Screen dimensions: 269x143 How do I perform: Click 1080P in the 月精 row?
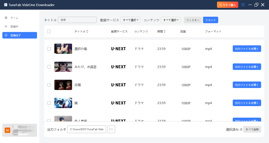(x=186, y=85)
